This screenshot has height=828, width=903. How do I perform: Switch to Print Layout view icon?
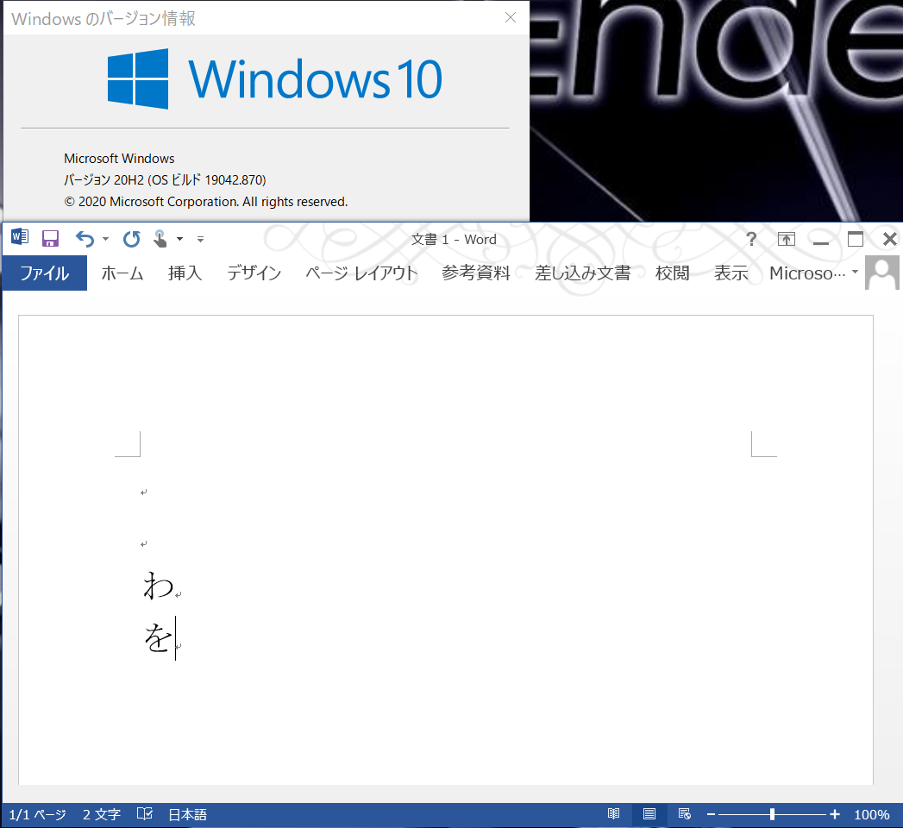649,814
